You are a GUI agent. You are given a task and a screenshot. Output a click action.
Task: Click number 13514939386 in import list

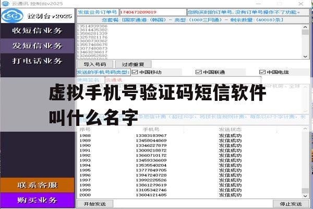coord(92,26)
